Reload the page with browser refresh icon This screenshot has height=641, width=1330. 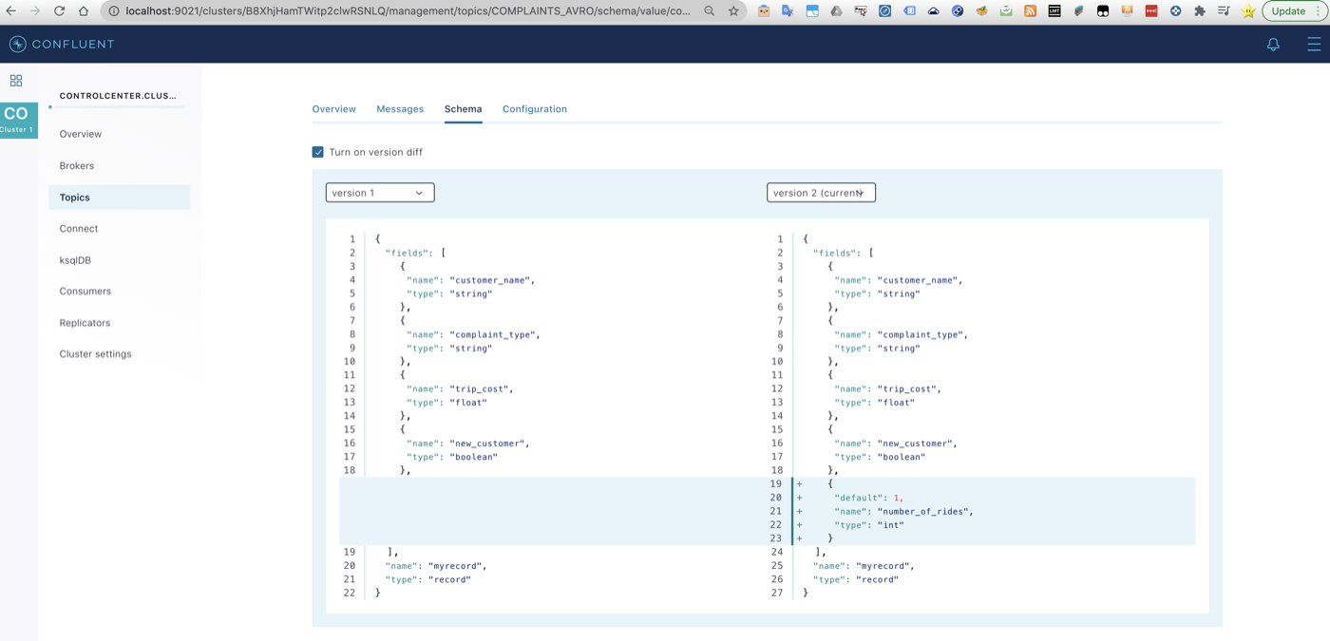coord(59,11)
